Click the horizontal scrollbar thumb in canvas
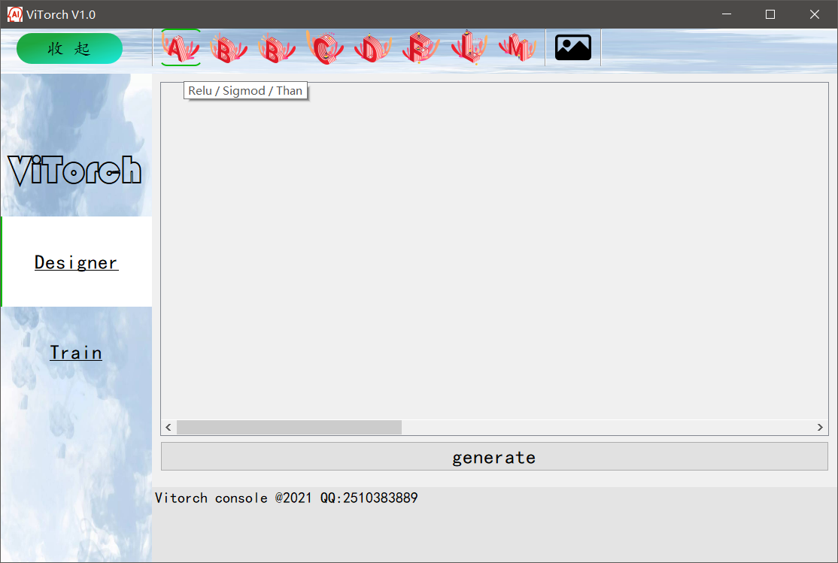This screenshot has height=563, width=838. [289, 428]
